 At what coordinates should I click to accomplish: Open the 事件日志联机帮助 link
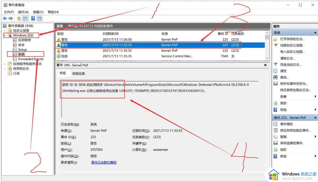click(x=104, y=162)
